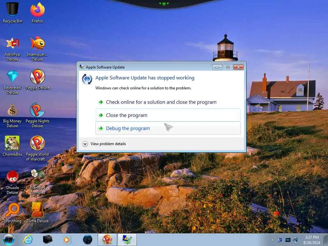Click the dock tab at screen top

[x=164, y=3]
